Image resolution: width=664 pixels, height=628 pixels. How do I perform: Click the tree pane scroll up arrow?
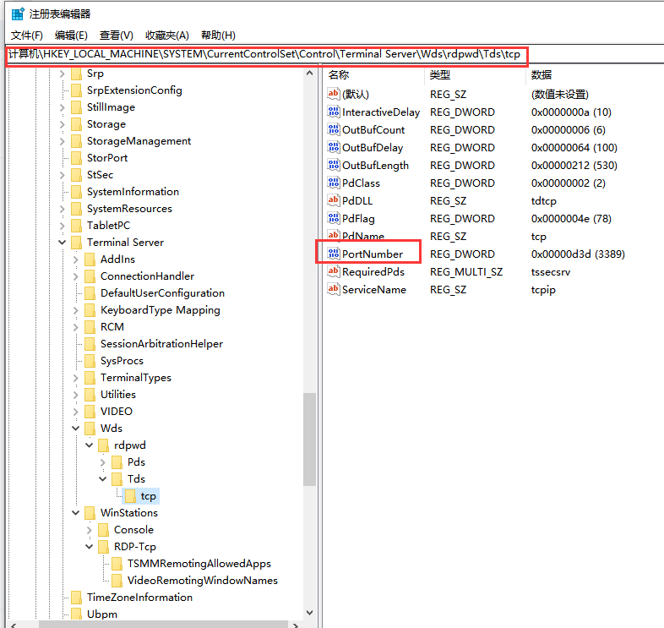tap(309, 74)
